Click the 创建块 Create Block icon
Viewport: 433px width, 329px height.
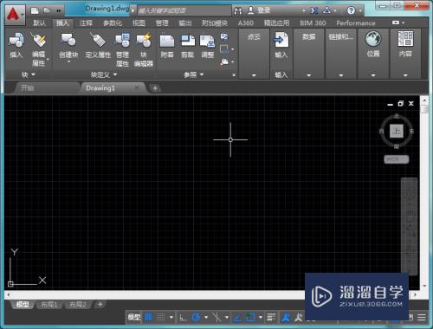(x=68, y=40)
